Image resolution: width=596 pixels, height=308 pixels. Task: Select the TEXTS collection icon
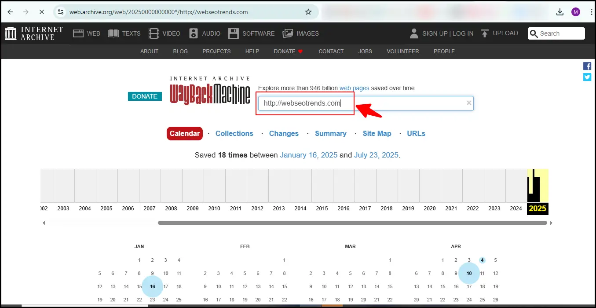pyautogui.click(x=113, y=33)
